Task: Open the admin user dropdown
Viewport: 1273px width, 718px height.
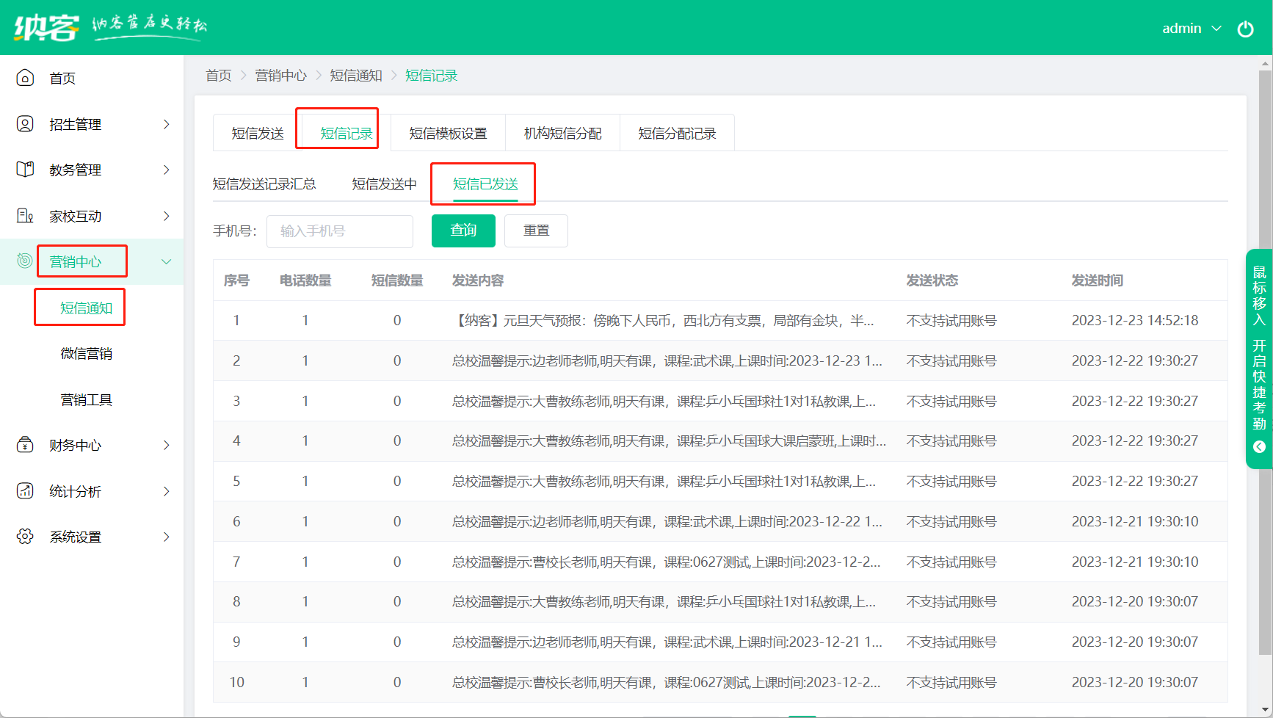Action: click(1191, 29)
